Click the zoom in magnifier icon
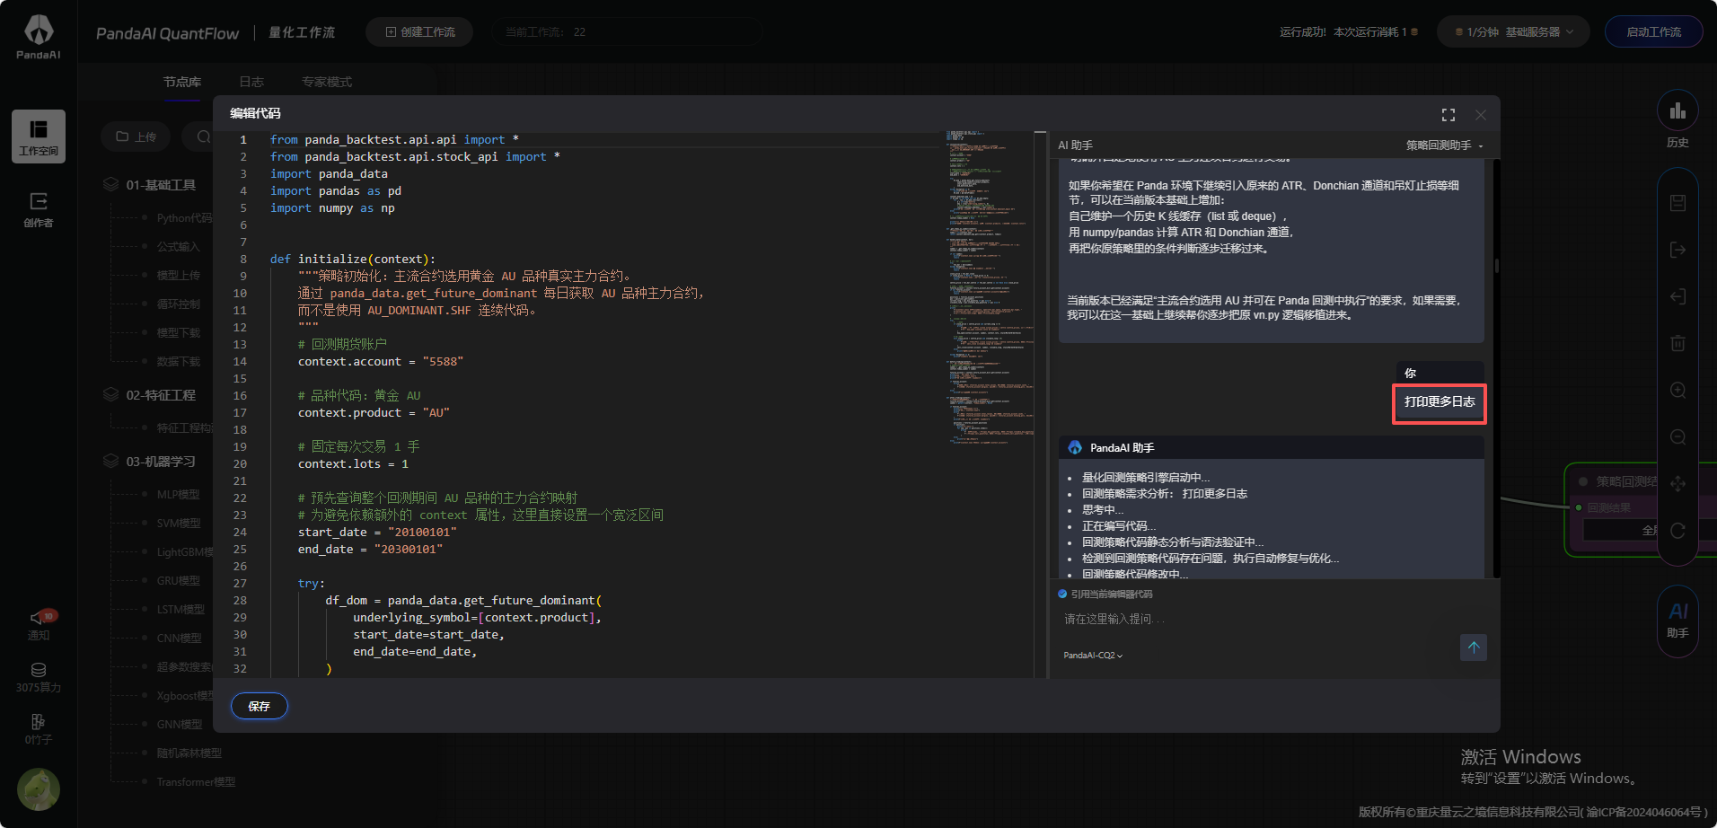The image size is (1717, 828). pyautogui.click(x=1677, y=390)
